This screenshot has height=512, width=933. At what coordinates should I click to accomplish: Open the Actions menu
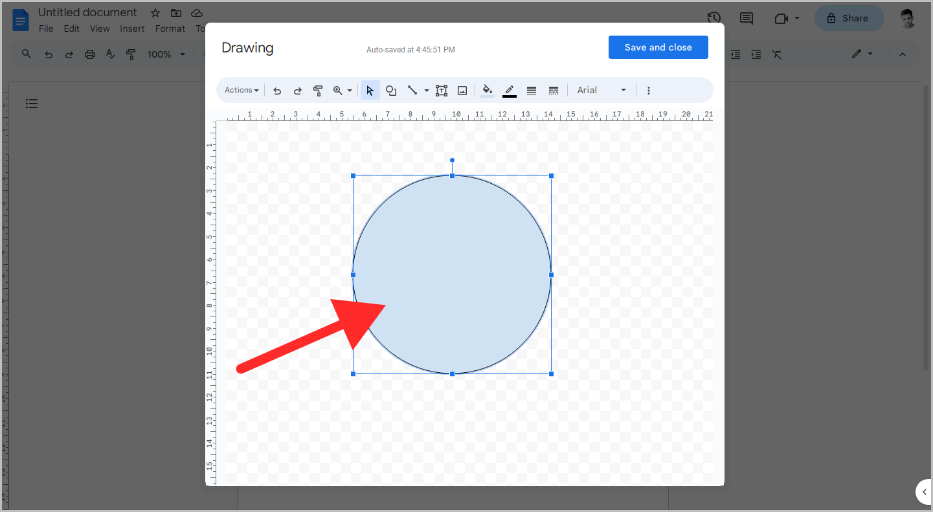point(240,90)
